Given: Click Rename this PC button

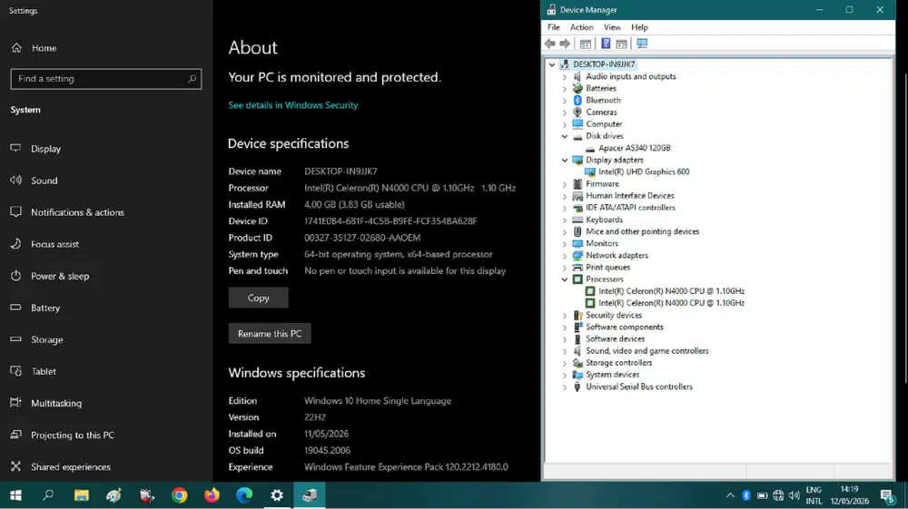Looking at the screenshot, I should point(270,334).
